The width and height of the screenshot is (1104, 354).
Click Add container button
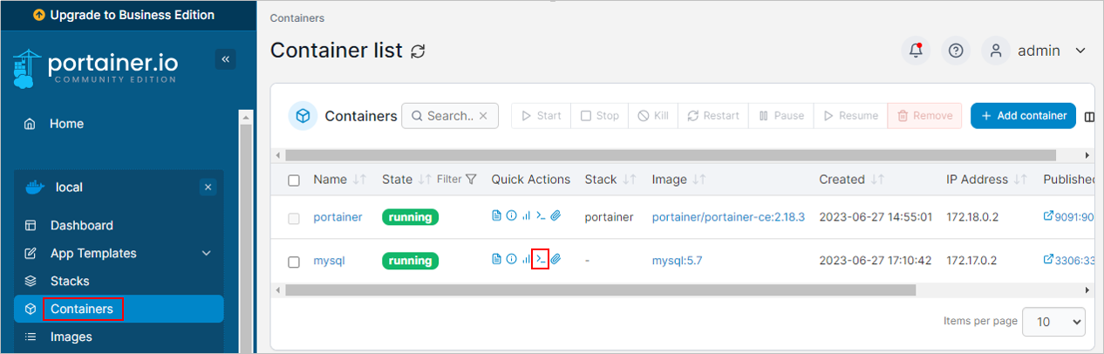click(x=1024, y=116)
